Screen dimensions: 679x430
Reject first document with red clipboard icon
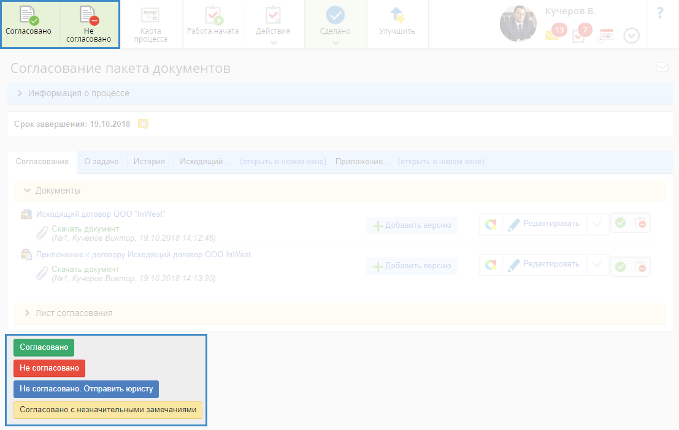pos(640,224)
